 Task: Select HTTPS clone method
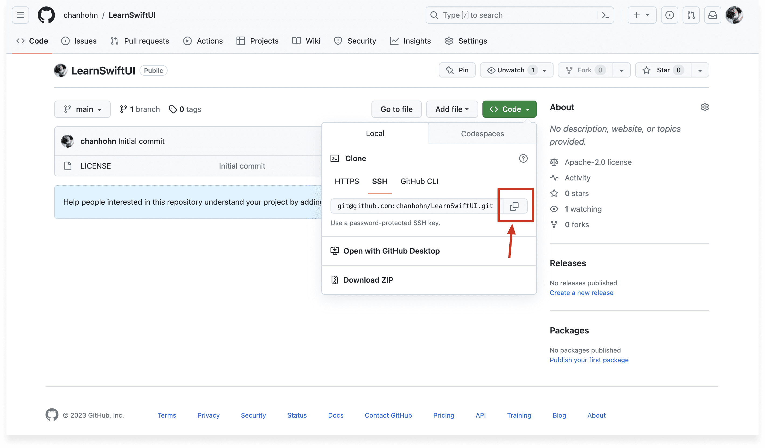pos(347,181)
